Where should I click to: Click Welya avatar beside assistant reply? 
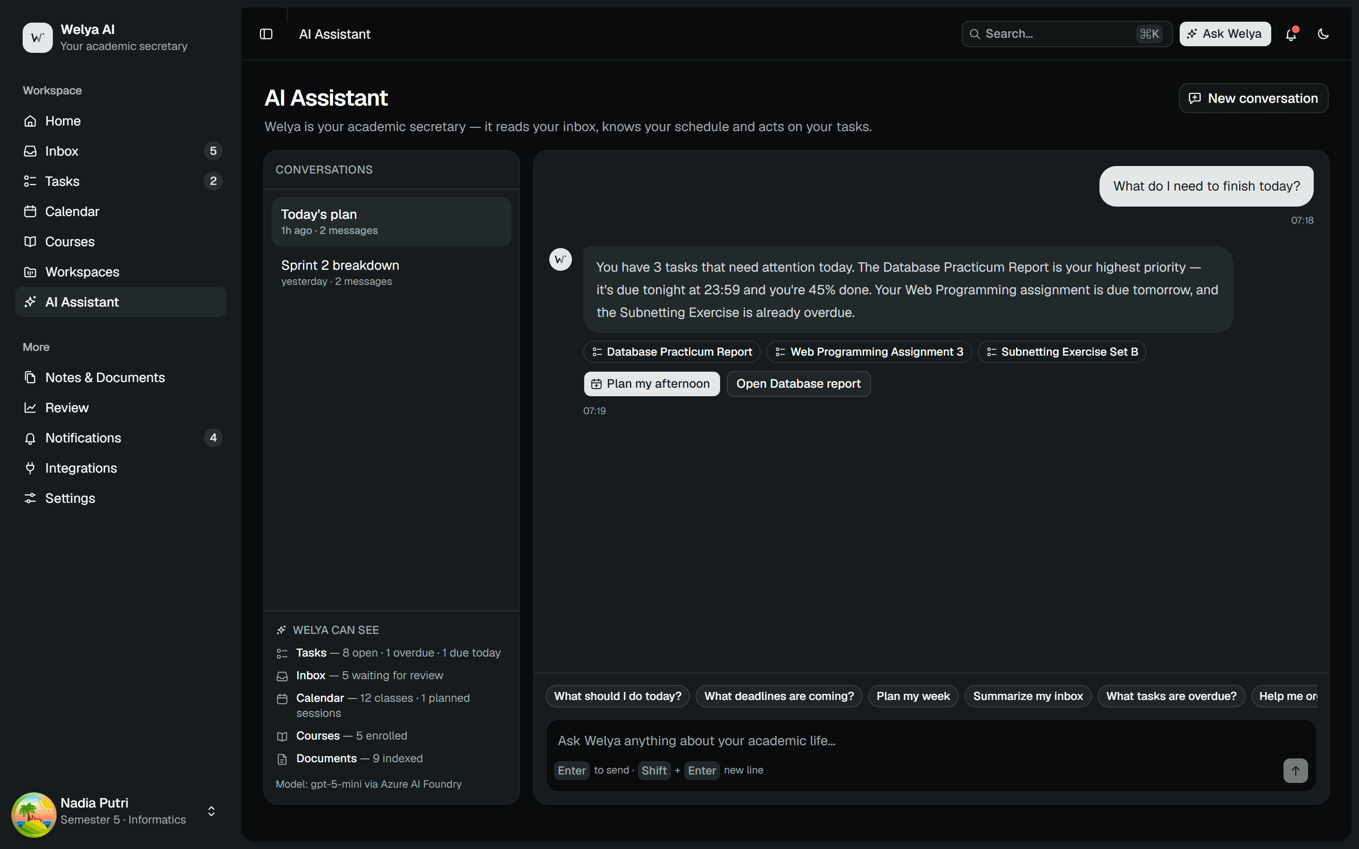[x=560, y=259]
